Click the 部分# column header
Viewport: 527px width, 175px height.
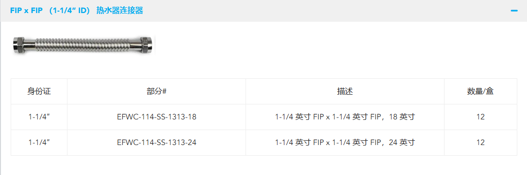click(157, 91)
